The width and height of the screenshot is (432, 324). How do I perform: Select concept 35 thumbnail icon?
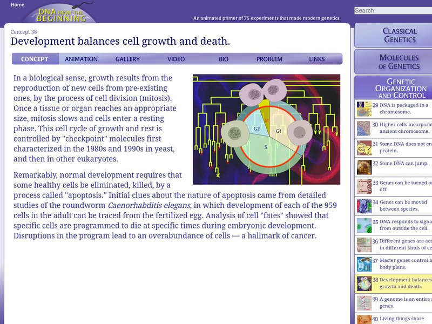tap(364, 225)
